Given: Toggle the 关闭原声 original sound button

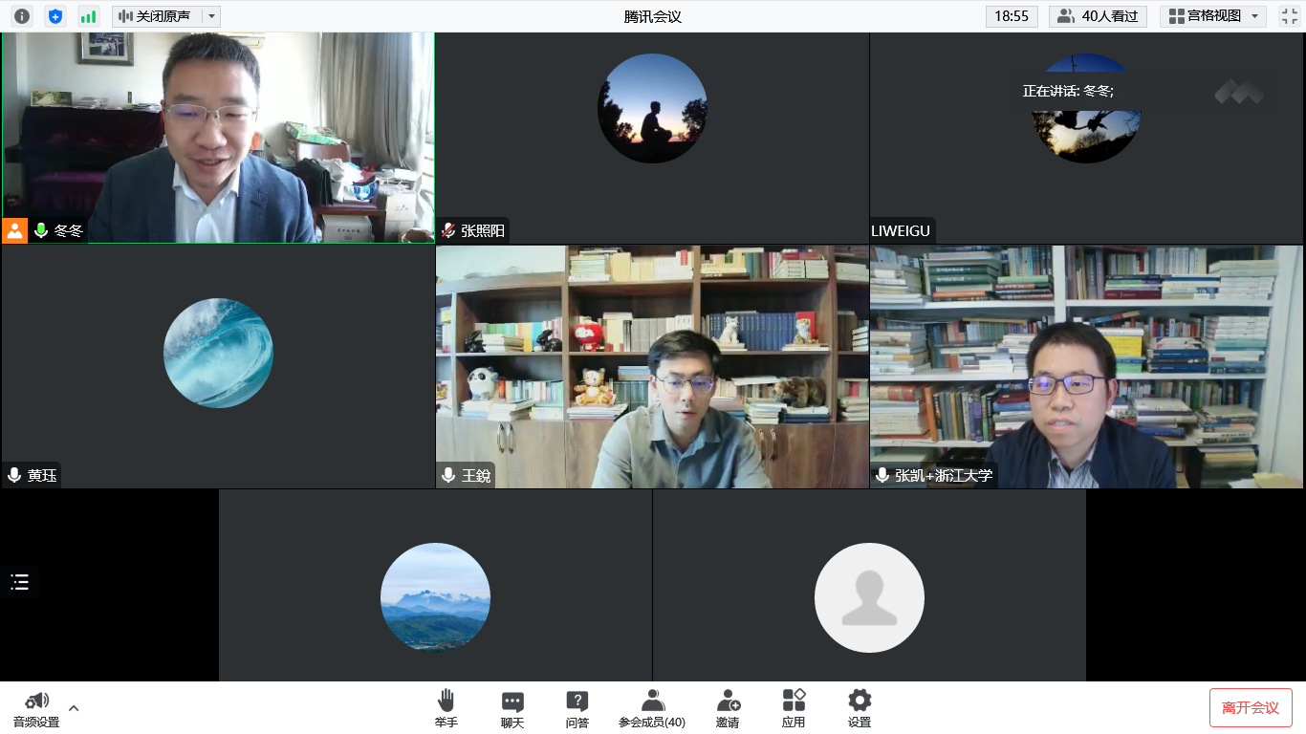Looking at the screenshot, I should pos(156,16).
